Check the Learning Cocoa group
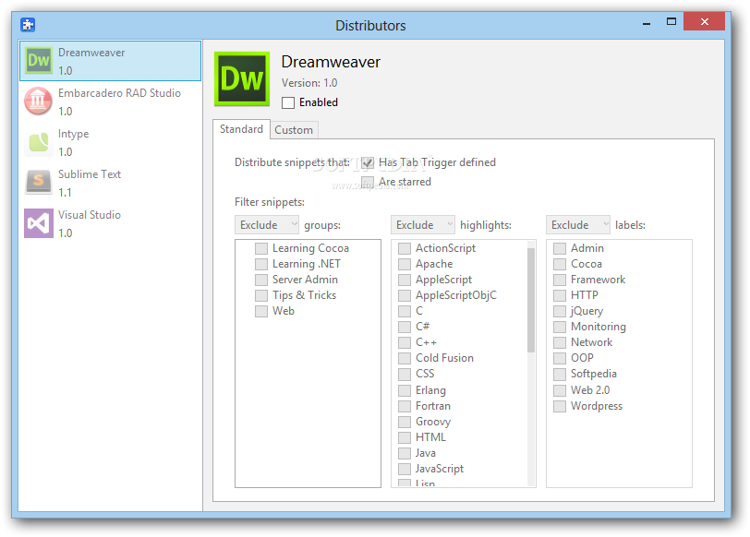This screenshot has width=750, height=537. (261, 248)
